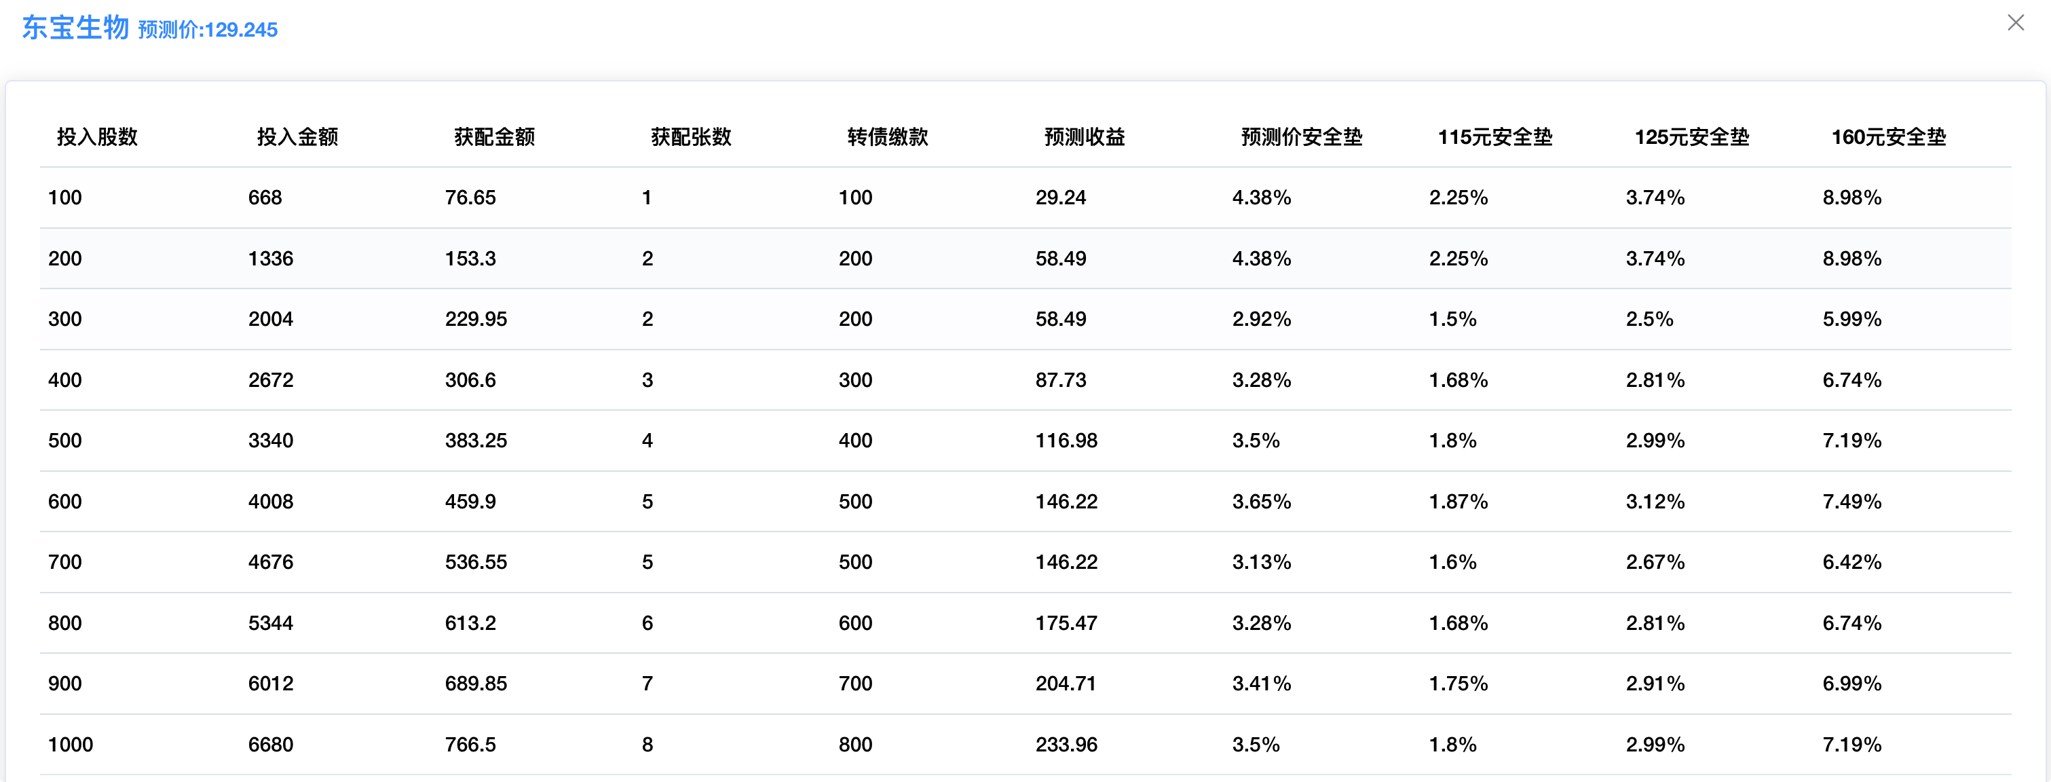Click the 投入股数 column header
This screenshot has height=782, width=2051.
97,137
